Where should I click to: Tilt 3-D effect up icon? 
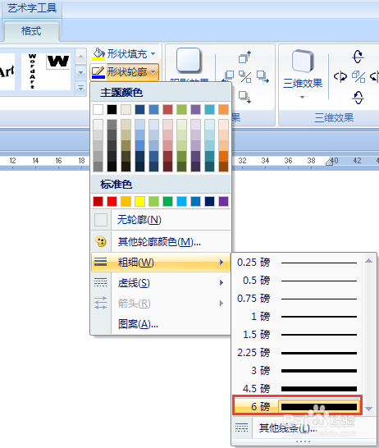tap(358, 57)
